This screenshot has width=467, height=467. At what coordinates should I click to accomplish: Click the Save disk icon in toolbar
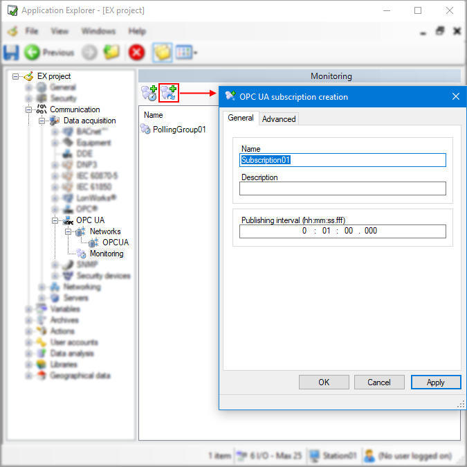(12, 53)
